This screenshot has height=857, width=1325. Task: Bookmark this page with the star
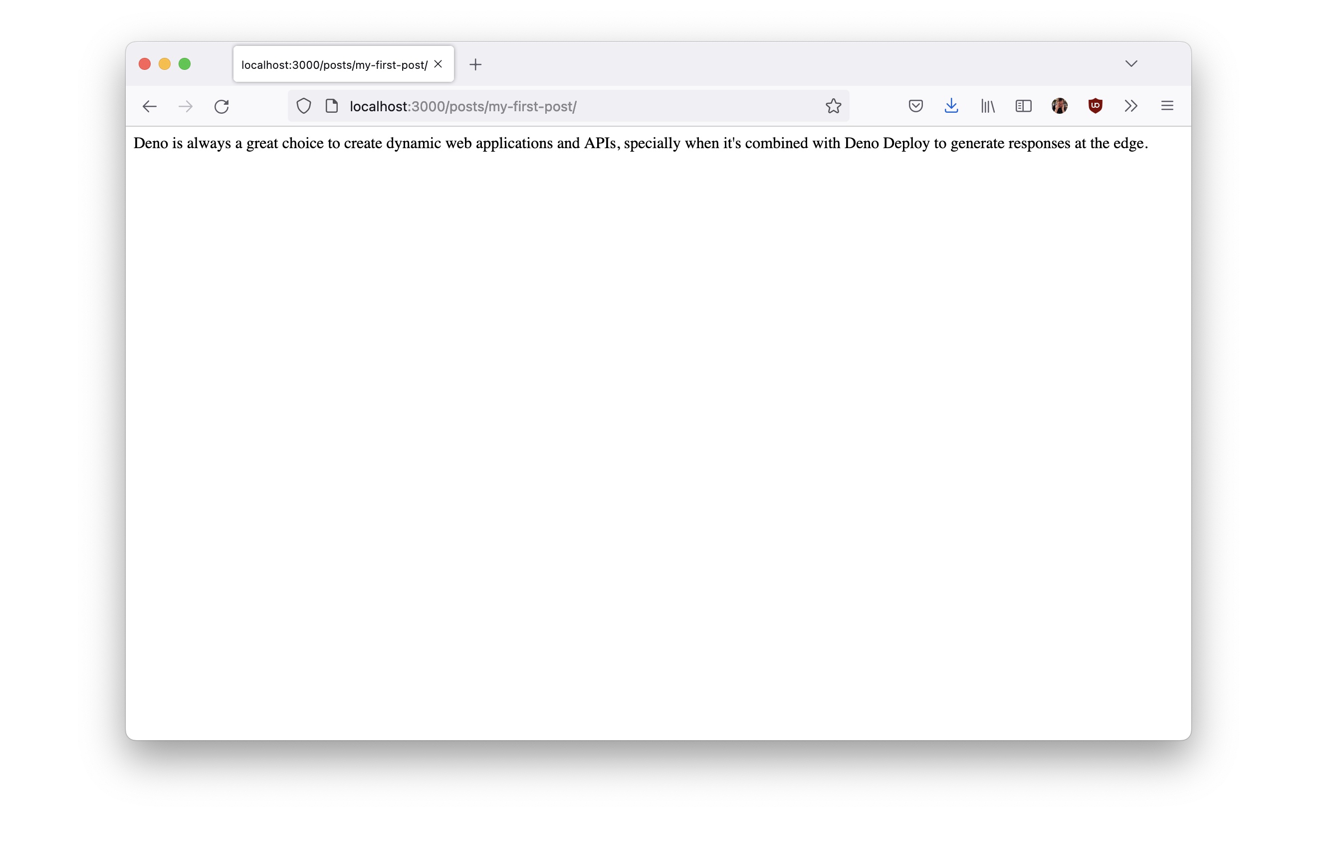833,106
